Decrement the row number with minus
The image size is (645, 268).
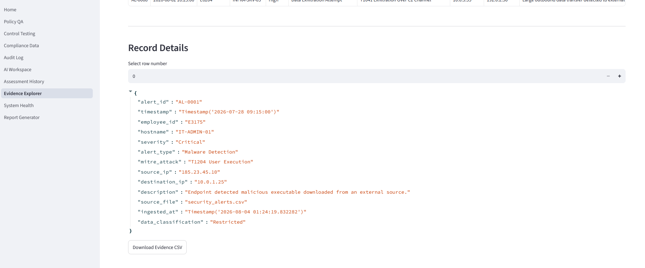coord(608,76)
